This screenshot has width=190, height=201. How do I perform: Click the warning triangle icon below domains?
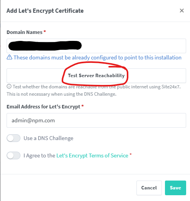(9, 57)
